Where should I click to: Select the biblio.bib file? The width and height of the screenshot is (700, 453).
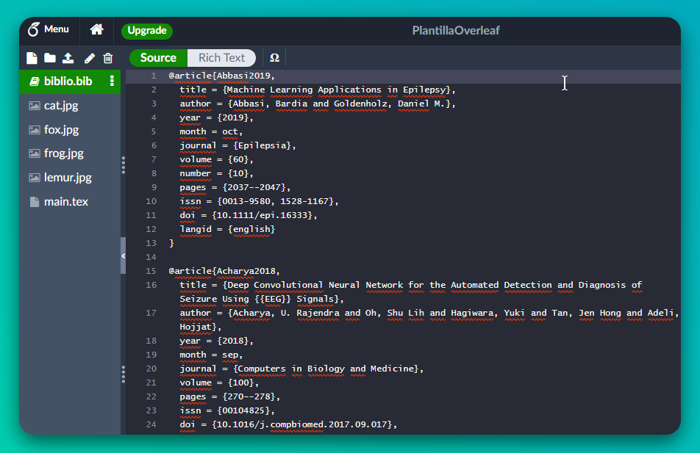[x=68, y=81]
